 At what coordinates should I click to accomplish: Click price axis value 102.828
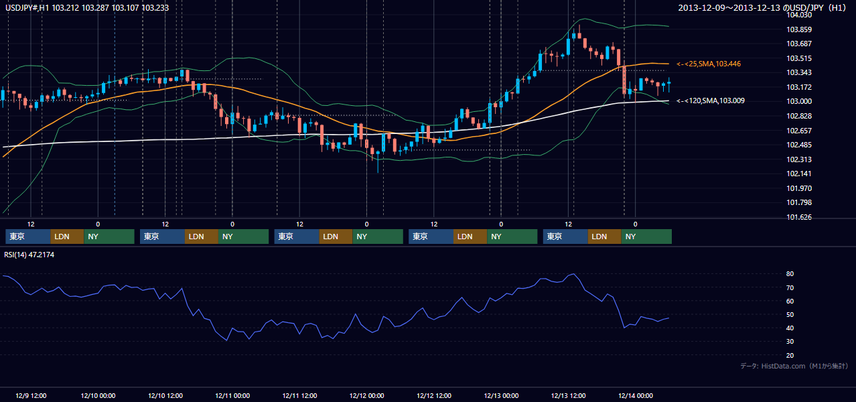coord(799,116)
